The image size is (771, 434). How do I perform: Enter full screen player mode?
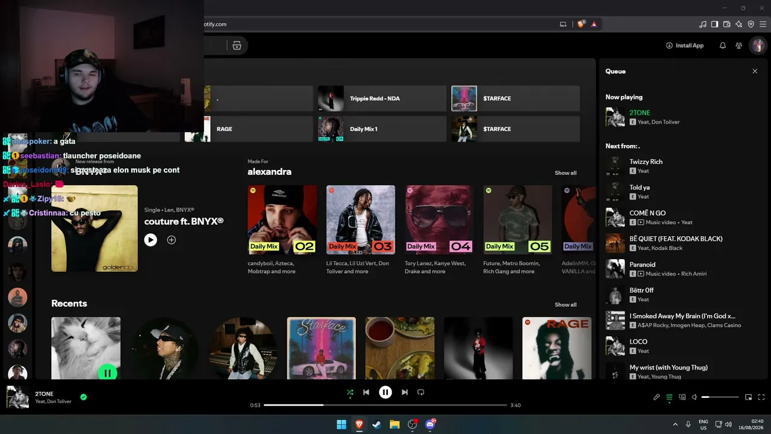(761, 397)
